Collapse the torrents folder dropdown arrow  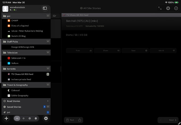[x=48, y=69]
